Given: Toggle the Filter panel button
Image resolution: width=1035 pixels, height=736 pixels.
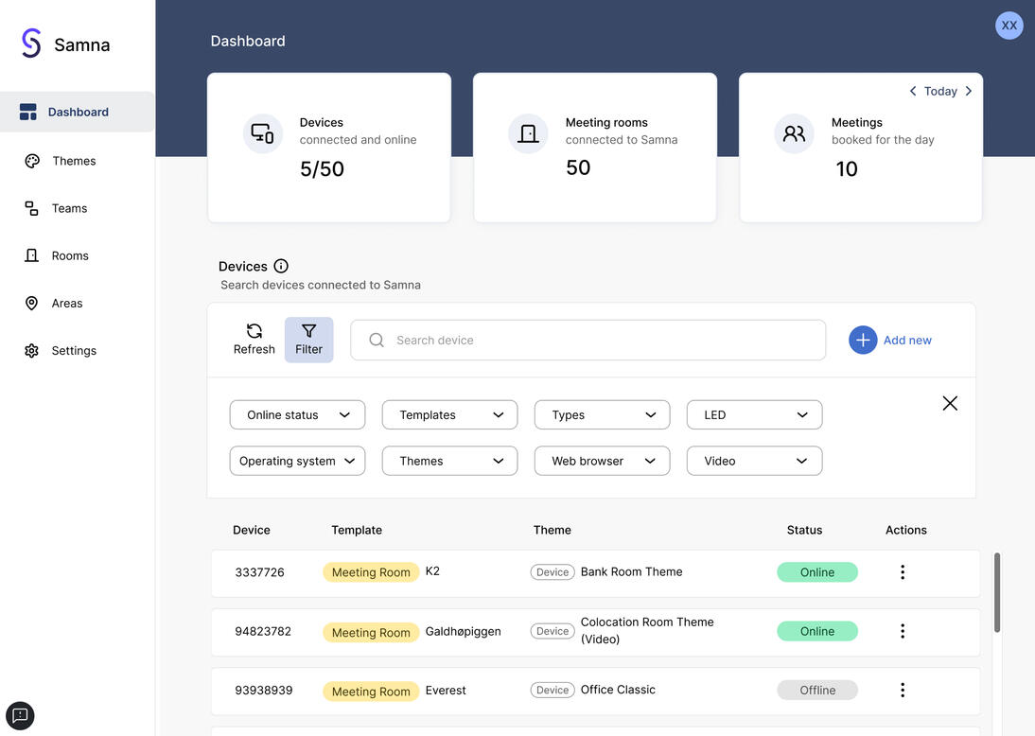Looking at the screenshot, I should coord(308,340).
